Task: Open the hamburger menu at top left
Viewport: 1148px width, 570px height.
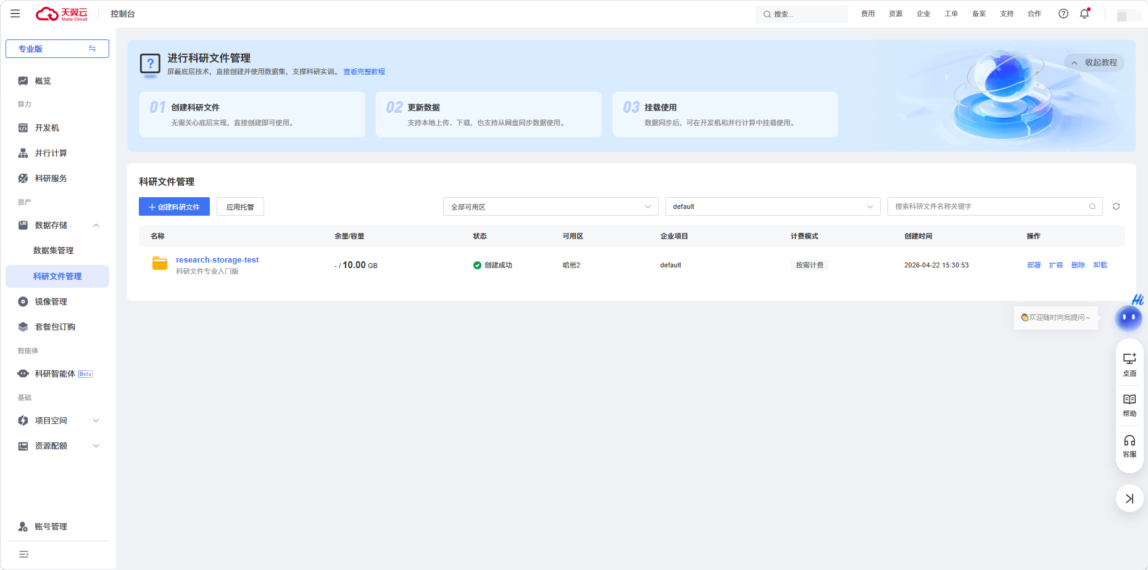Action: click(15, 14)
